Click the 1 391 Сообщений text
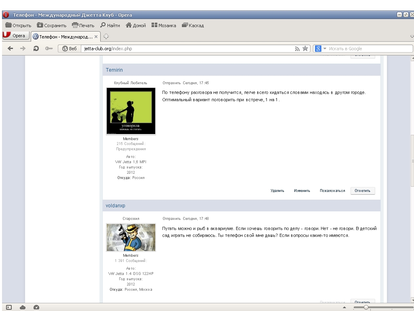 pyautogui.click(x=131, y=260)
